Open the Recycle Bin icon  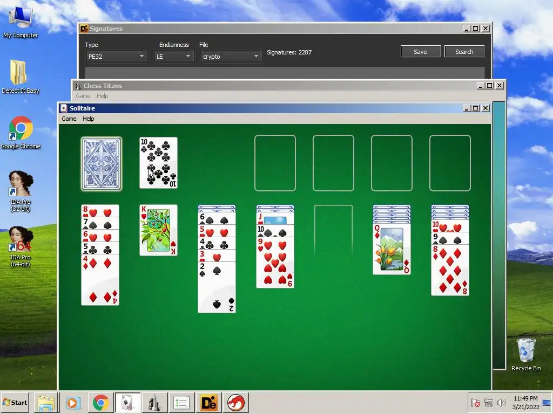point(526,354)
